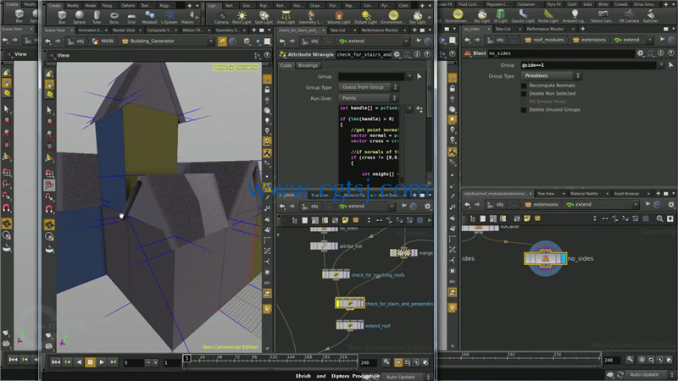Open search in right network editor
The image size is (678, 381).
[660, 218]
